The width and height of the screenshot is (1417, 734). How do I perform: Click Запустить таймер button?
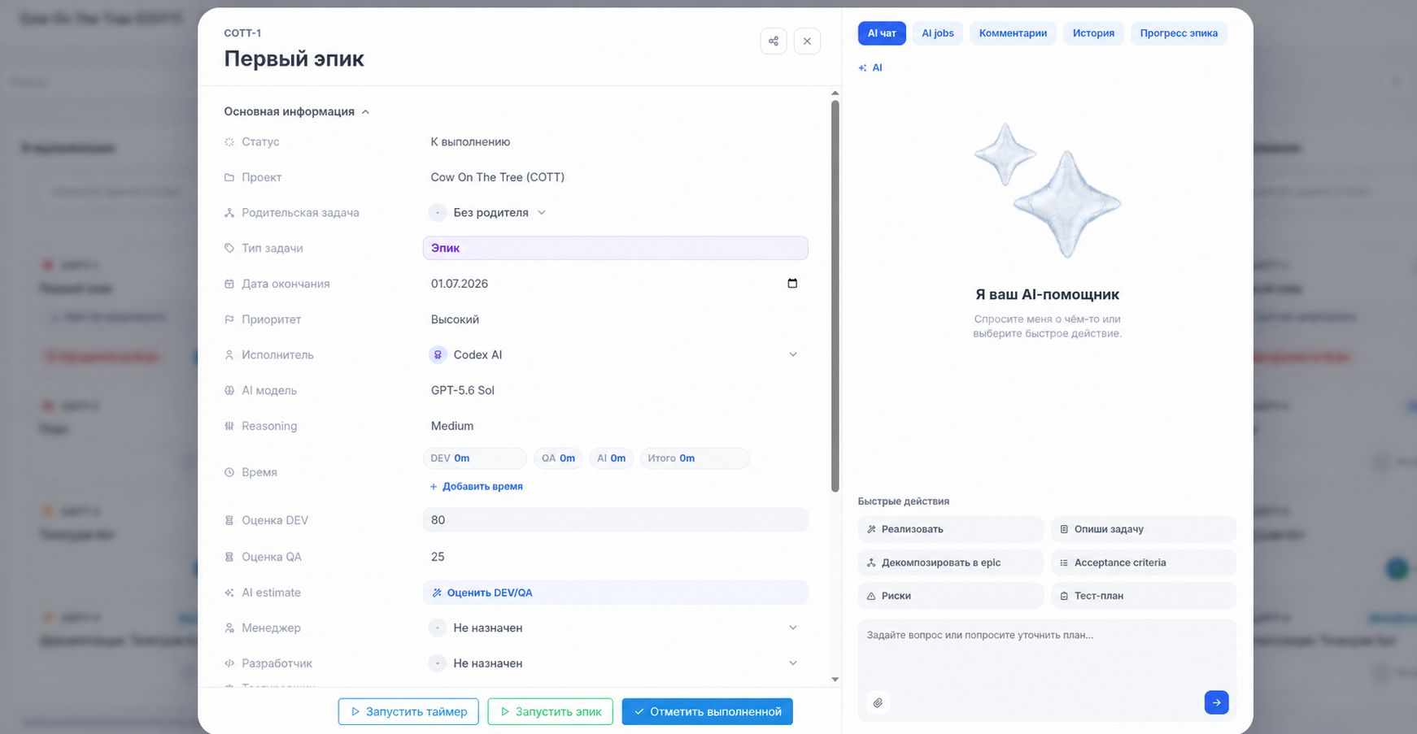pyautogui.click(x=408, y=711)
